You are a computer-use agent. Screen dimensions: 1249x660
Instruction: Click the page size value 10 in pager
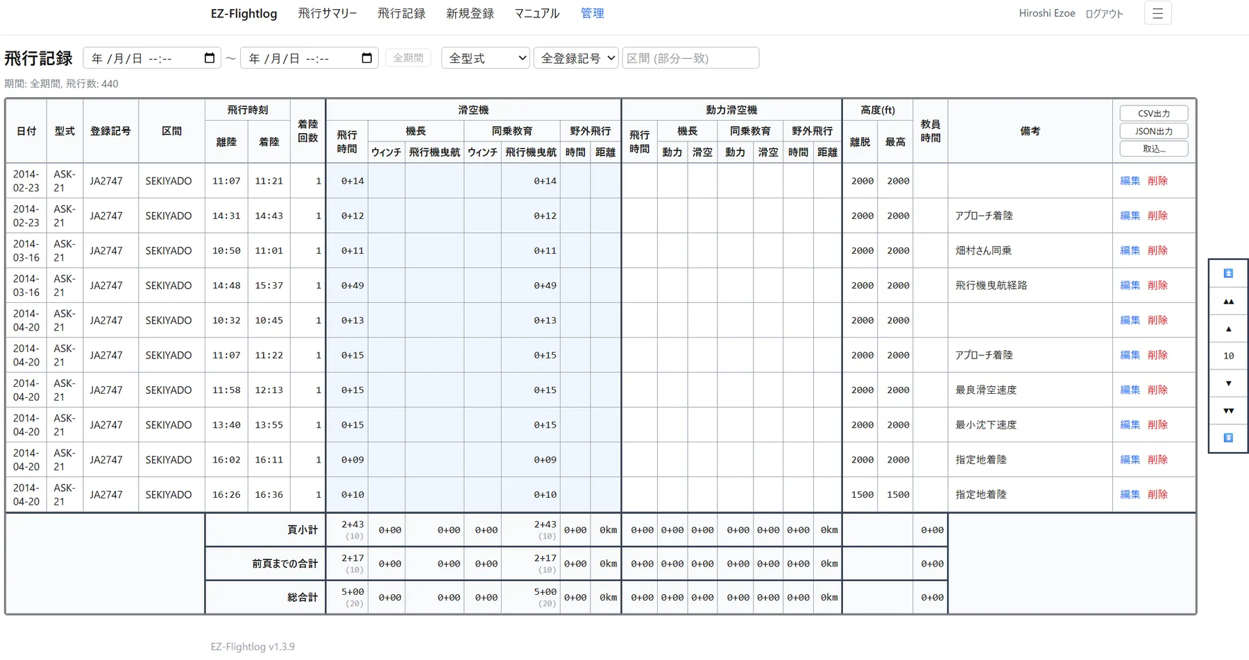(1228, 356)
